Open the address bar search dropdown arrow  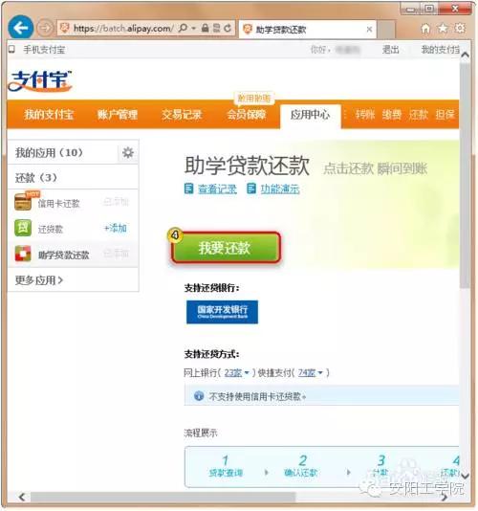[x=193, y=29]
